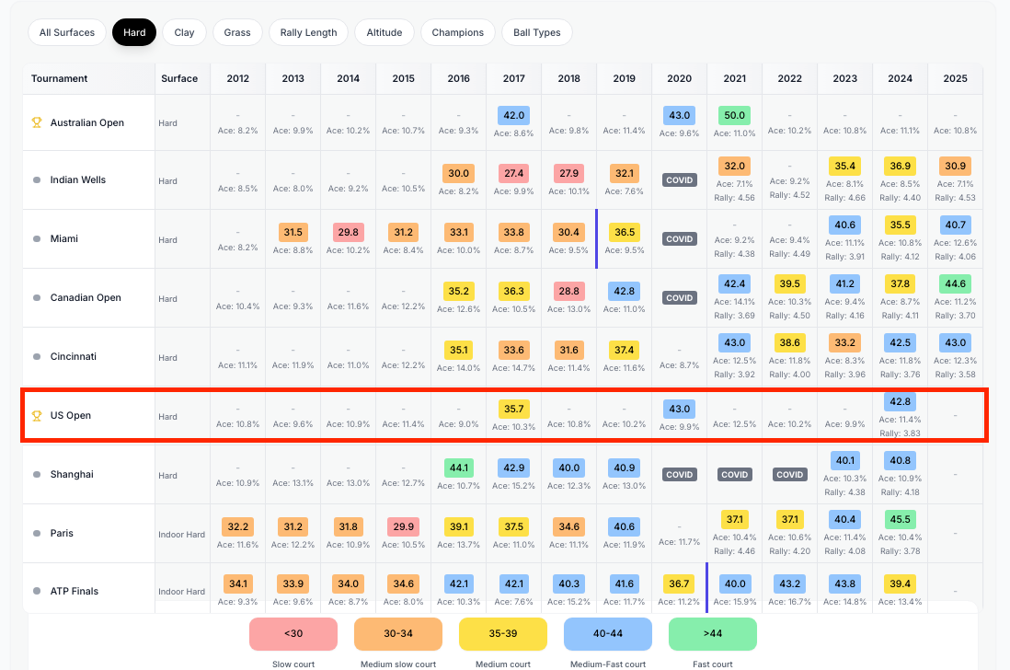Click the Paris row bullet dot
Viewport: 1010px width, 670px height.
click(x=37, y=533)
